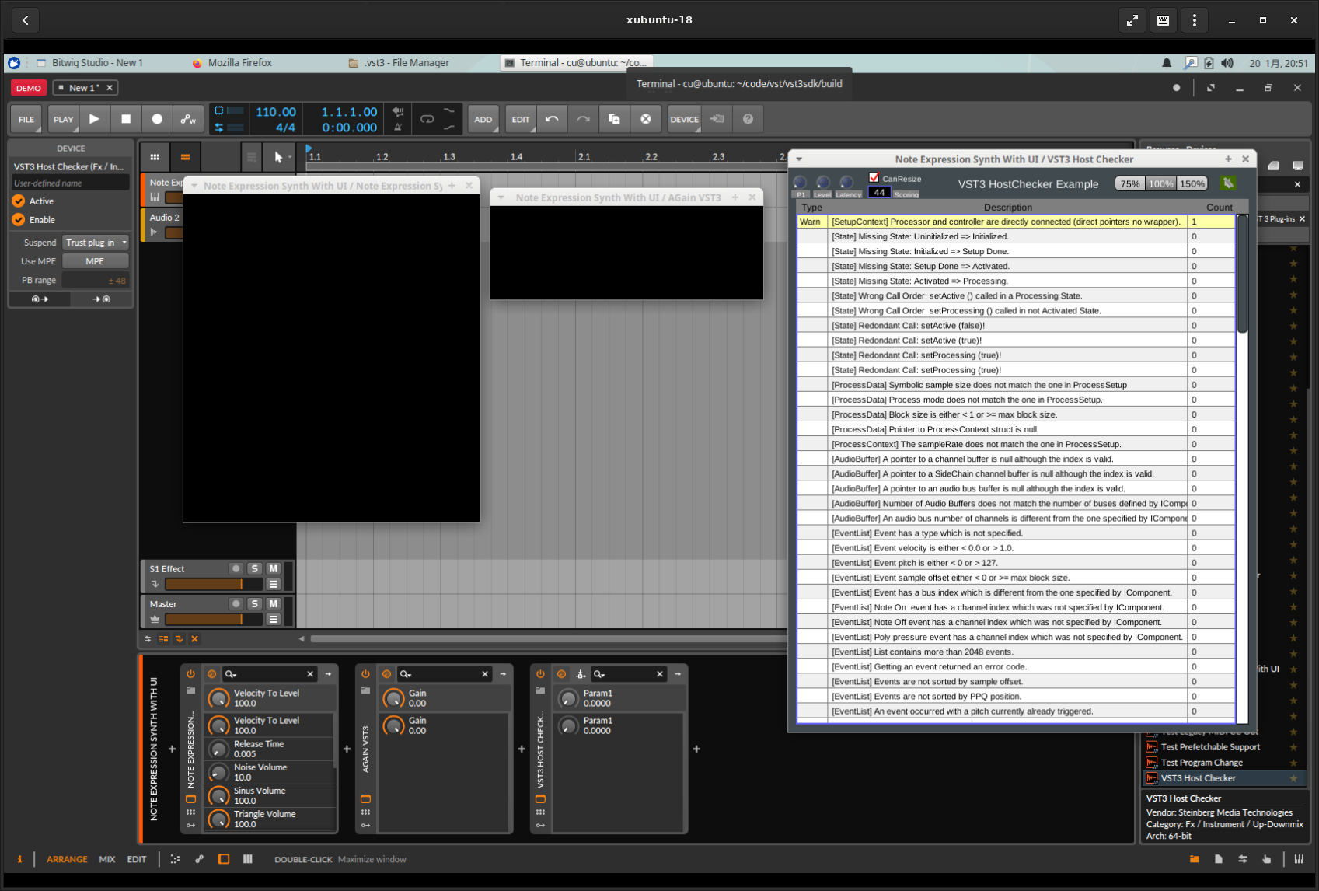
Task: Open the EDIT menu in toolbar
Action: point(521,119)
